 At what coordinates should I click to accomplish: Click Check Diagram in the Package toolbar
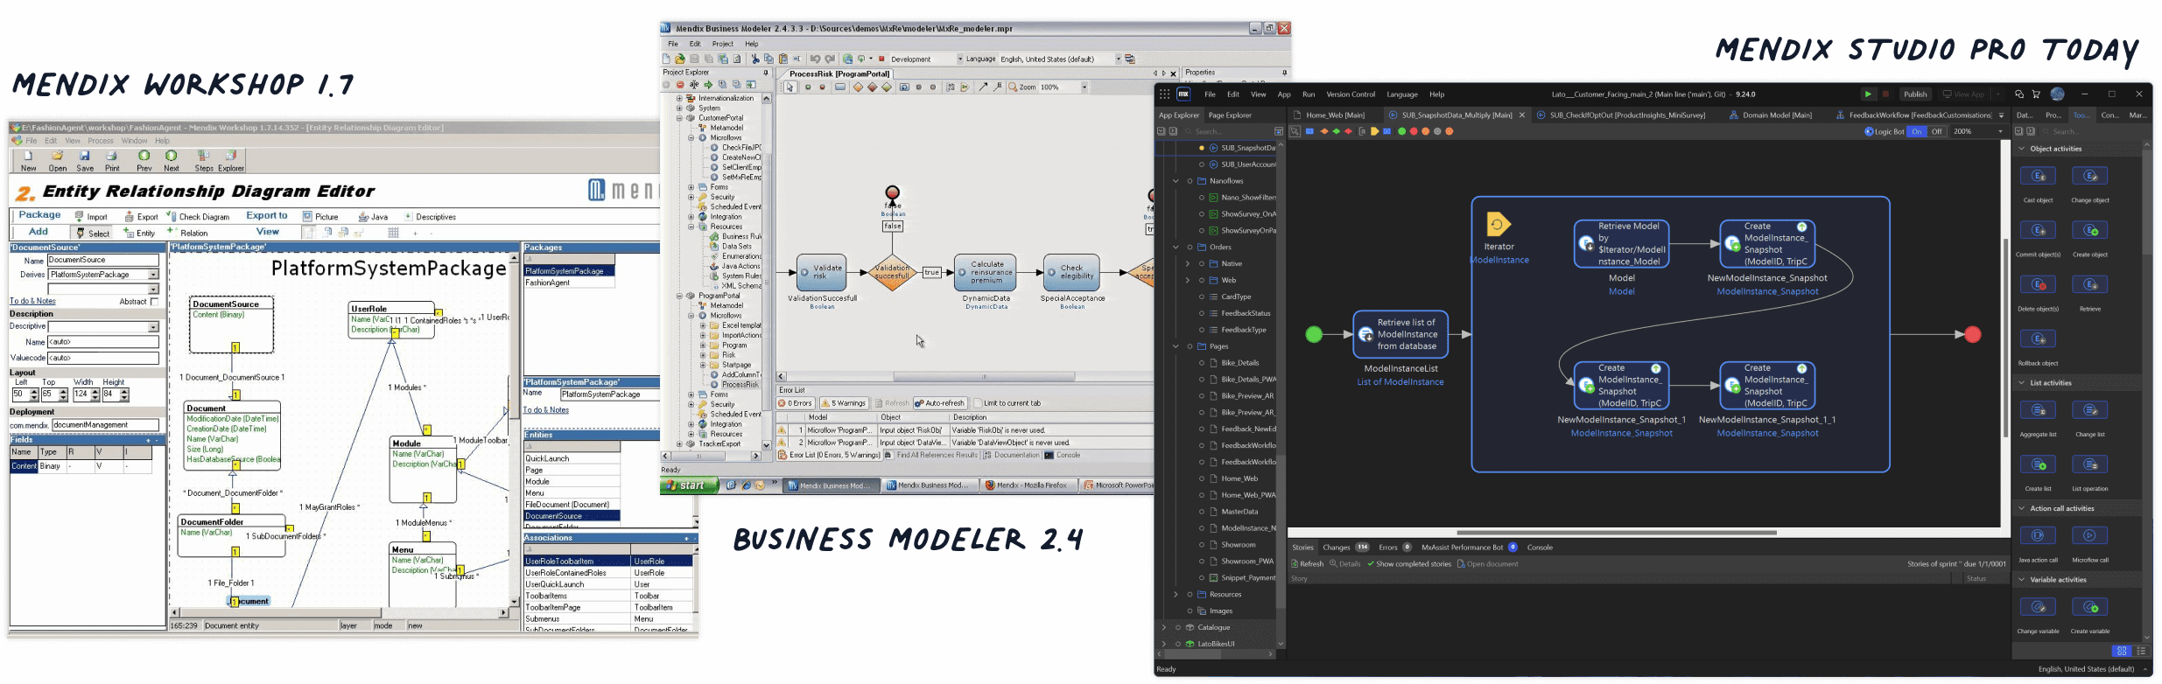[198, 217]
